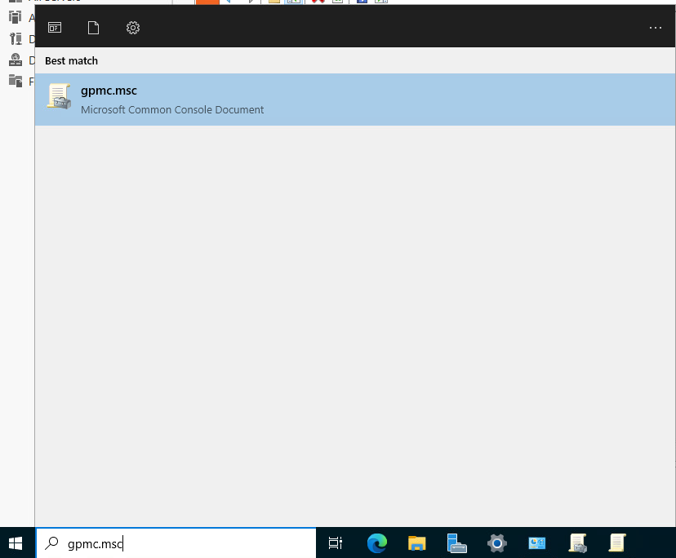Open the Windows Start menu
This screenshot has height=558, width=676.
pos(16,543)
